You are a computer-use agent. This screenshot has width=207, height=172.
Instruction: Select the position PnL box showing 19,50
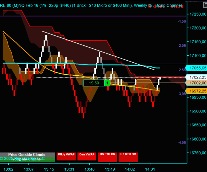[x=94, y=83]
